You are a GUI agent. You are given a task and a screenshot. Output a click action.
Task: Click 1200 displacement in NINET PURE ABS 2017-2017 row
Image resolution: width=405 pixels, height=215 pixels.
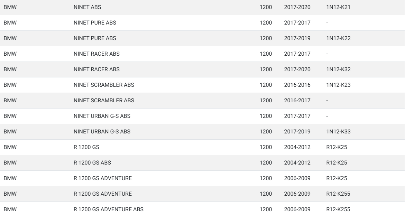point(266,23)
